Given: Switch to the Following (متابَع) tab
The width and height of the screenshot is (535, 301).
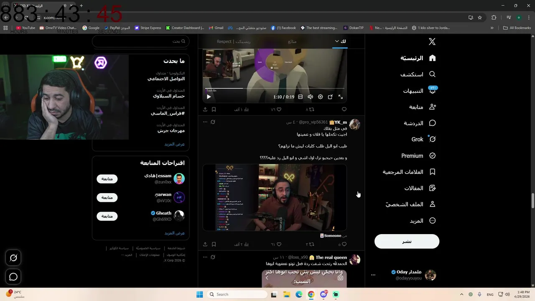Looking at the screenshot, I should (292, 41).
